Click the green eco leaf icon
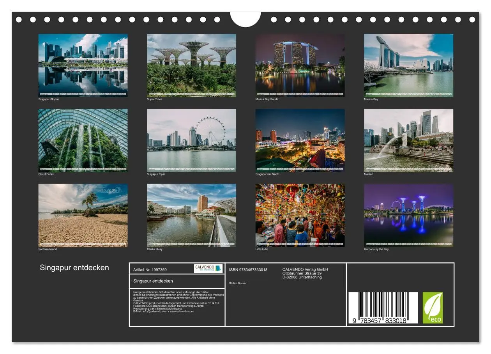Image resolution: width=491 pixels, height=354 pixels. [433, 308]
